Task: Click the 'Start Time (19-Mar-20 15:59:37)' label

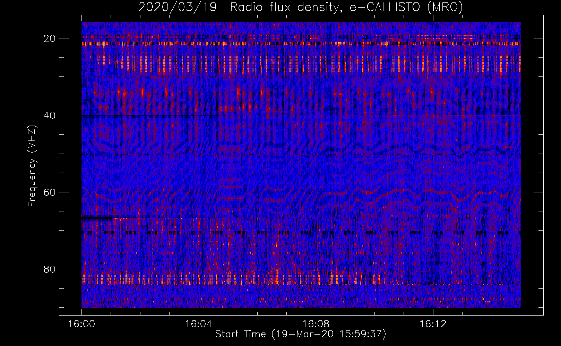Action: (301, 334)
